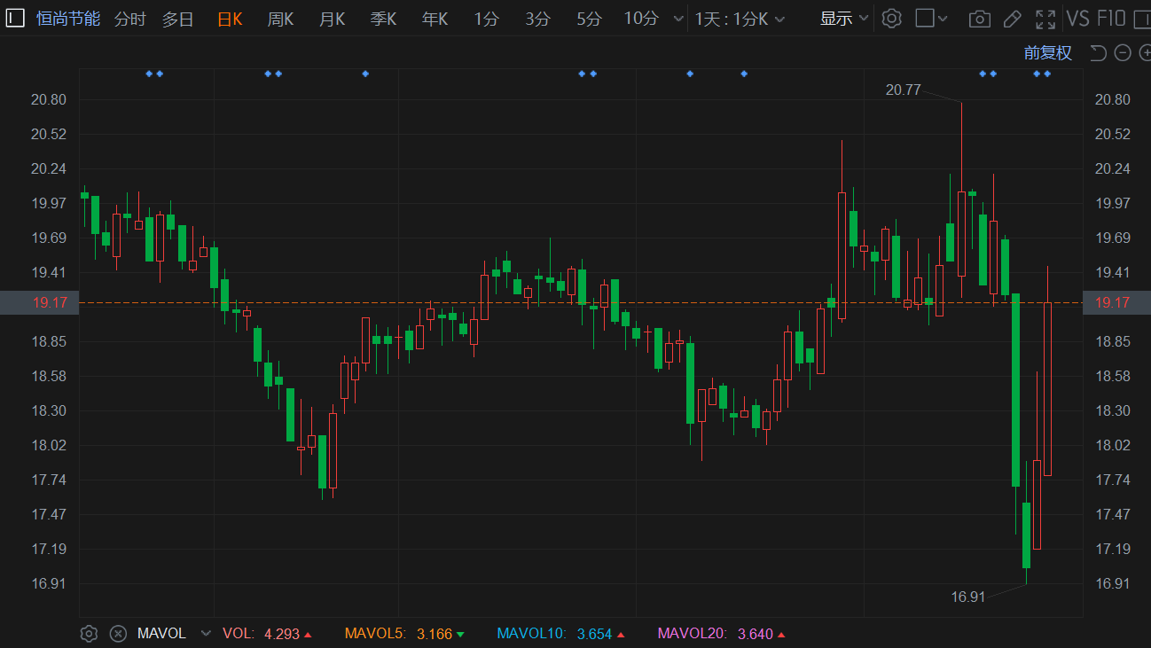The image size is (1151, 648).
Task: Switch to 5分 five-minute chart
Action: click(589, 19)
